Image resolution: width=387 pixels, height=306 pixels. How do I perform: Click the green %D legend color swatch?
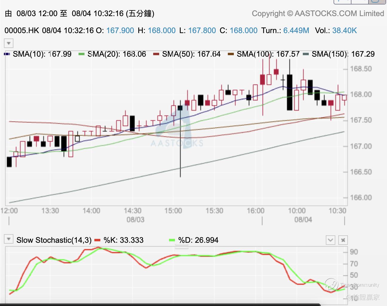point(172,240)
